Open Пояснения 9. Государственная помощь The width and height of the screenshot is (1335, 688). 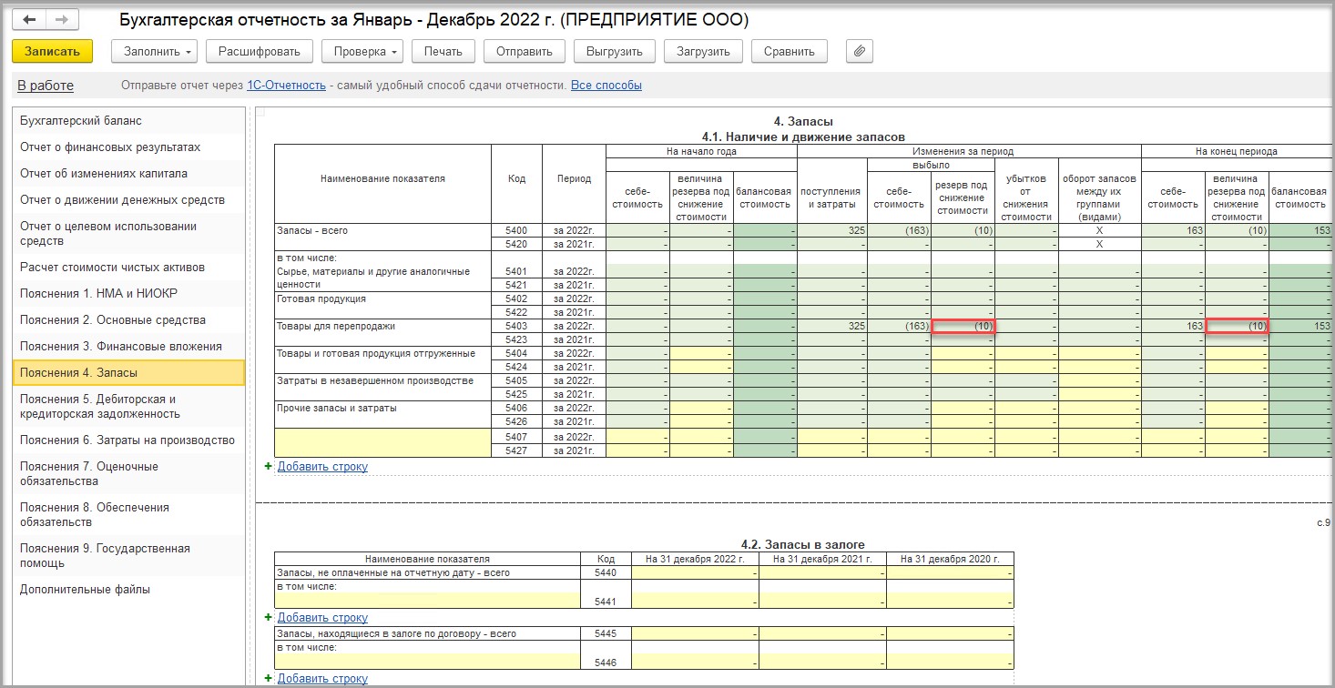coord(128,556)
